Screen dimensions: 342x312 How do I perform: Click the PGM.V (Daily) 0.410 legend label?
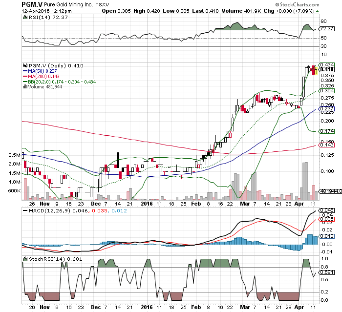[x=56, y=65]
